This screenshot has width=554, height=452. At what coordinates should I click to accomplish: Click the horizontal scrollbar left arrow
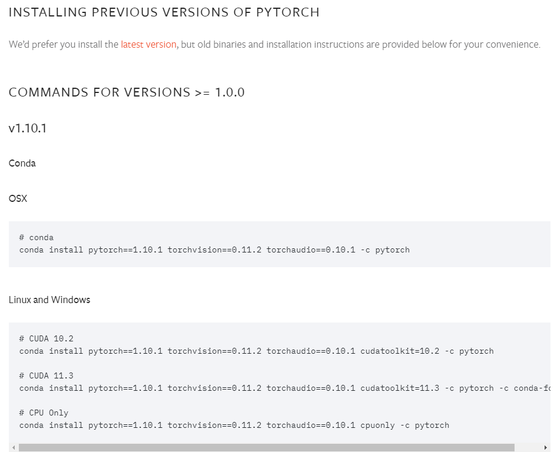point(14,448)
